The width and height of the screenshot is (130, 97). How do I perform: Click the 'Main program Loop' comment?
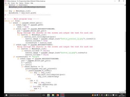pos(22,19)
